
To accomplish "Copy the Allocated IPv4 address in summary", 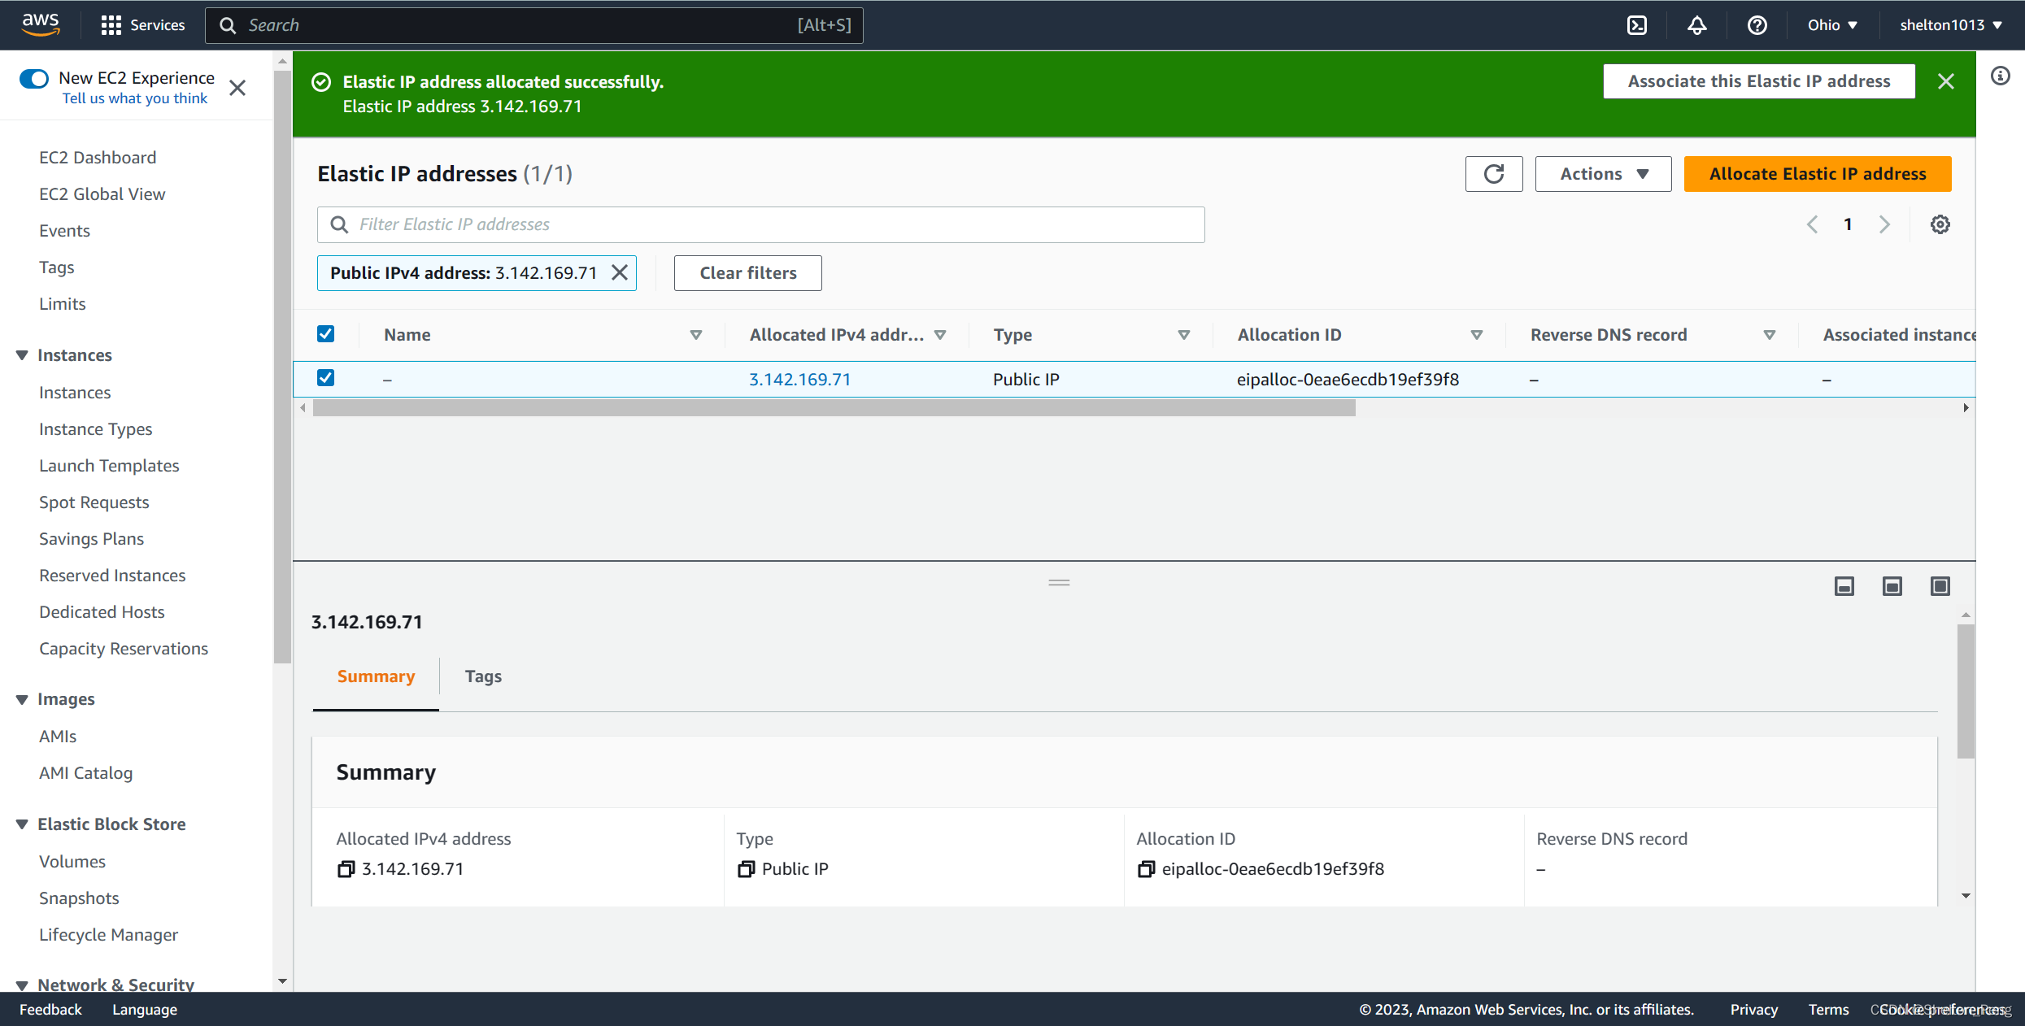I will 346,869.
